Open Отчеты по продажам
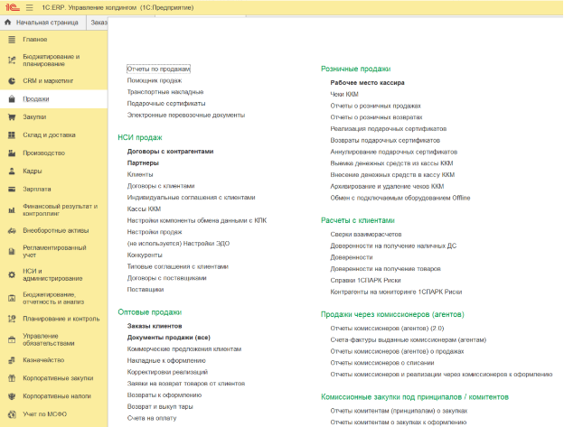Viewport: 564px width, 427px height. pyautogui.click(x=158, y=69)
